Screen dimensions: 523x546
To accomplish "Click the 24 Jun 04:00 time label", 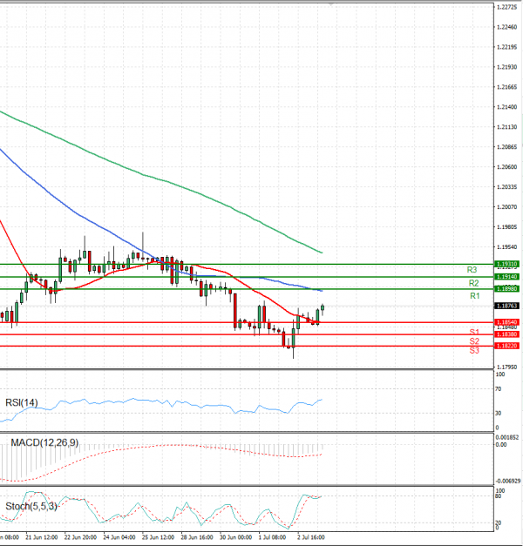I will click(119, 537).
